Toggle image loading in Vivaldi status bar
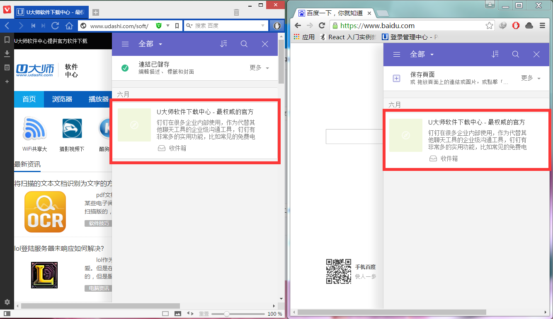 178,314
